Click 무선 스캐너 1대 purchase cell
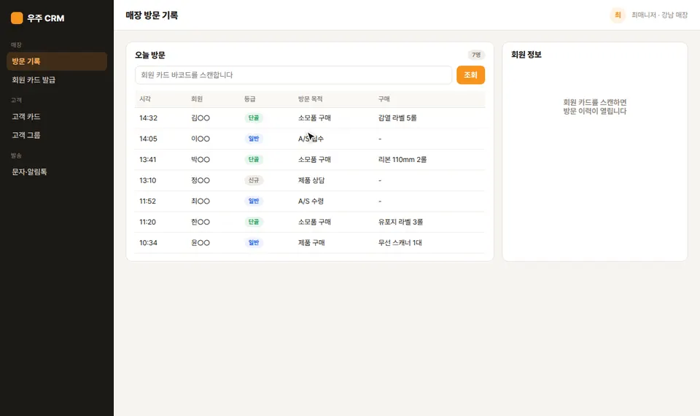The image size is (700, 416). (x=400, y=242)
